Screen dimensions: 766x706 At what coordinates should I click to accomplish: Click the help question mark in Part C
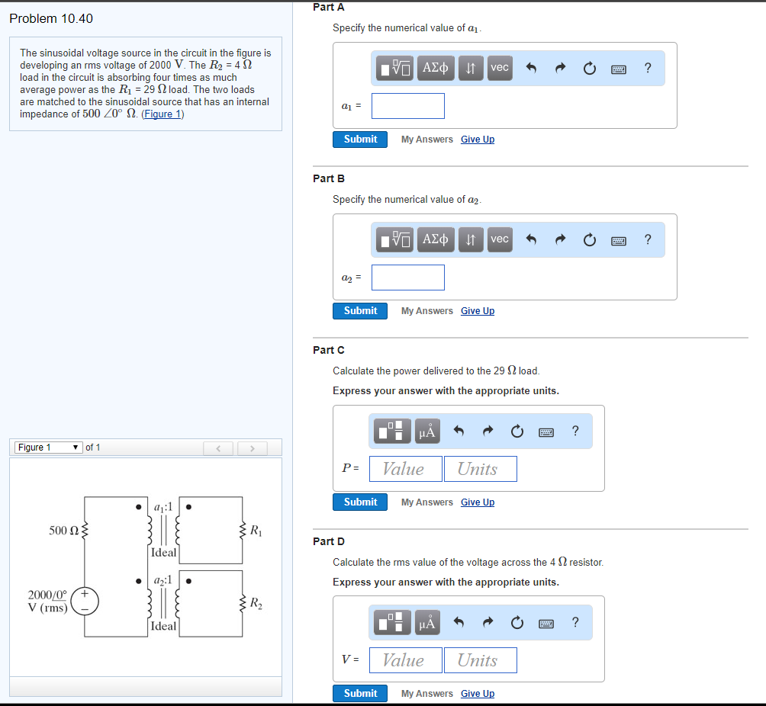(x=575, y=431)
